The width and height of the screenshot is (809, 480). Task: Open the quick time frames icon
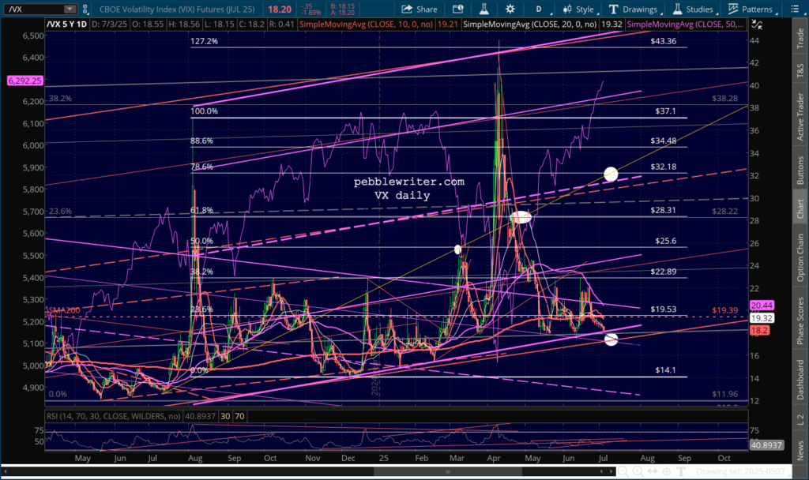click(x=457, y=9)
